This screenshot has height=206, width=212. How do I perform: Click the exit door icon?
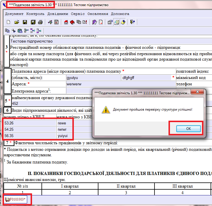pos(132,22)
